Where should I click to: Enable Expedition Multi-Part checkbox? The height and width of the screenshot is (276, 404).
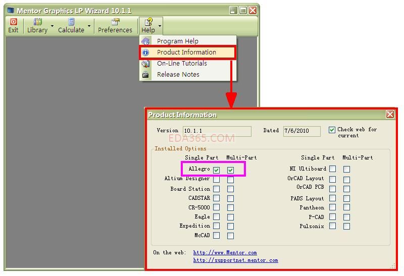231,226
